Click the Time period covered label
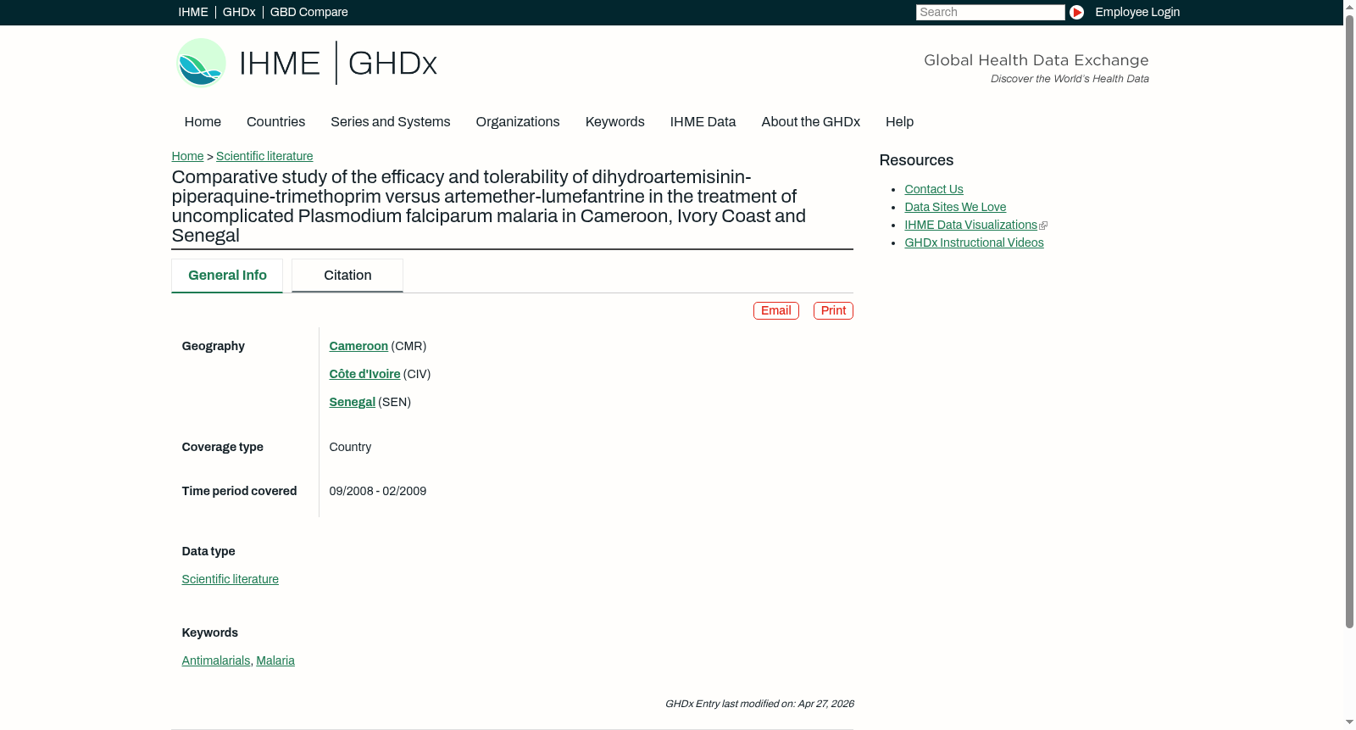Viewport: 1356px width, 730px height. point(239,491)
